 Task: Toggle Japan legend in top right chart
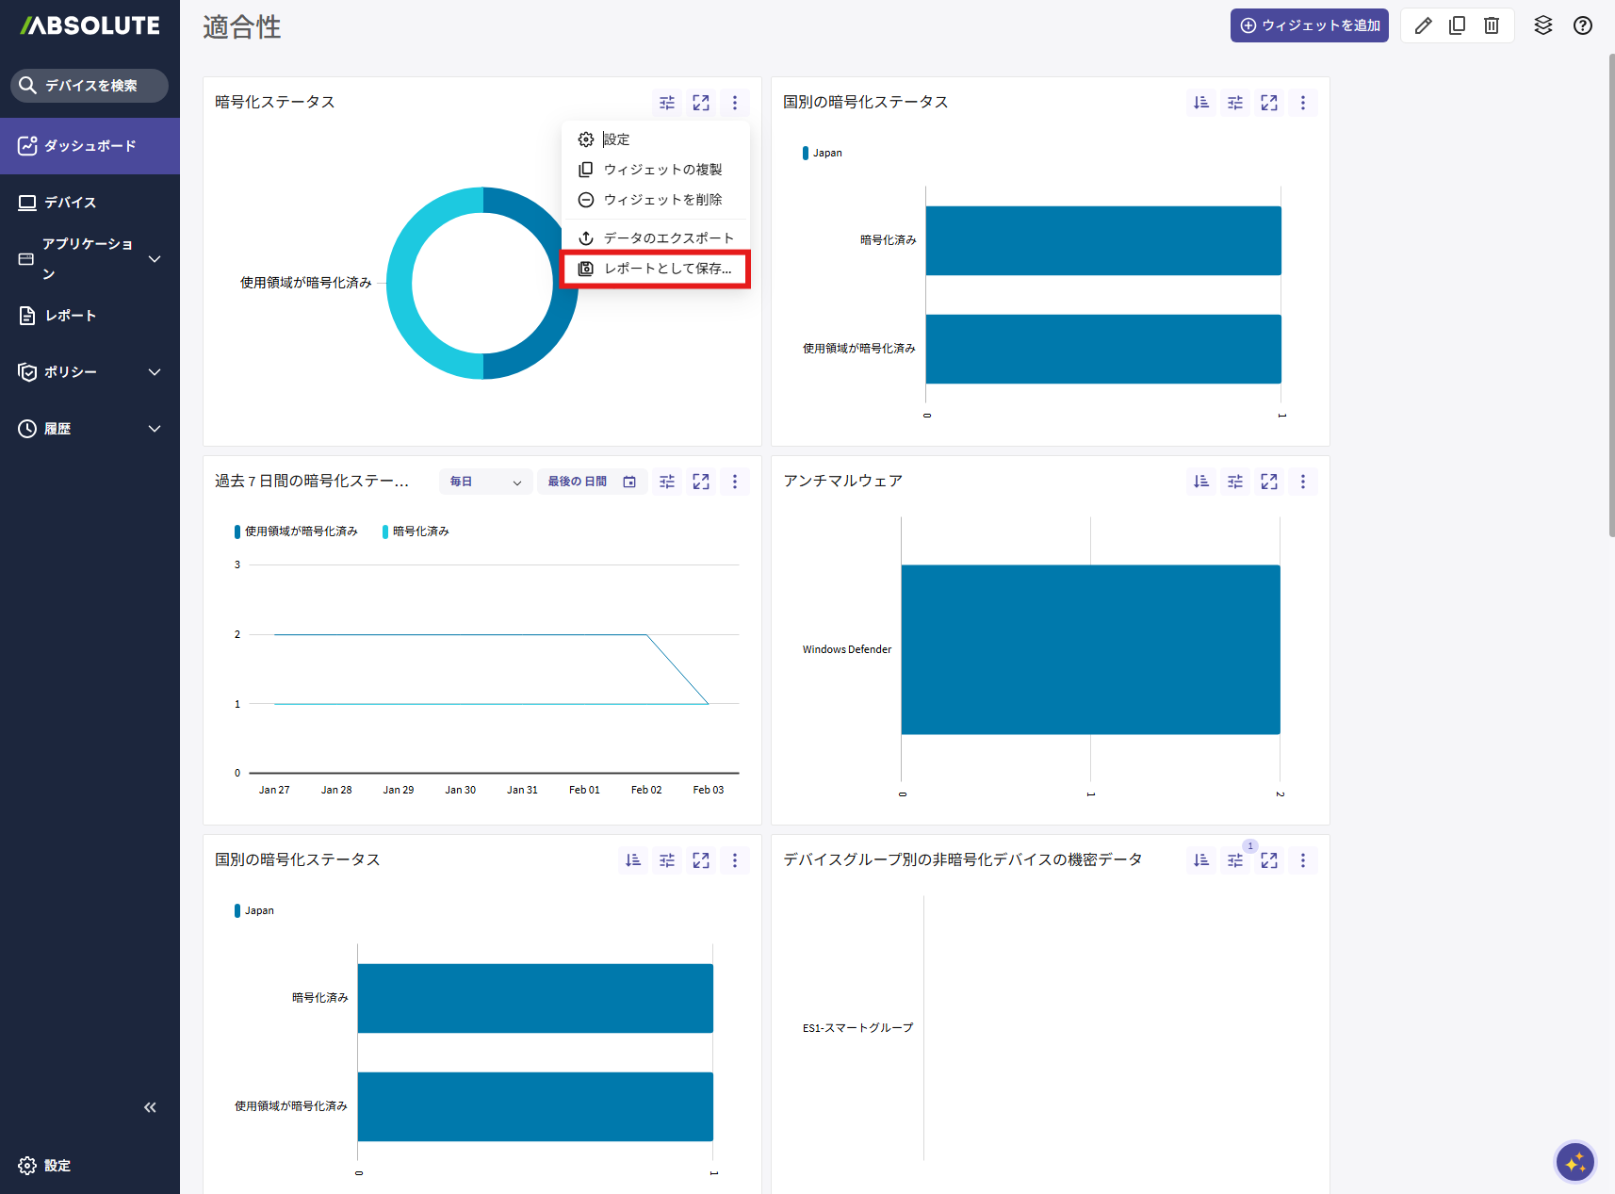[x=826, y=153]
